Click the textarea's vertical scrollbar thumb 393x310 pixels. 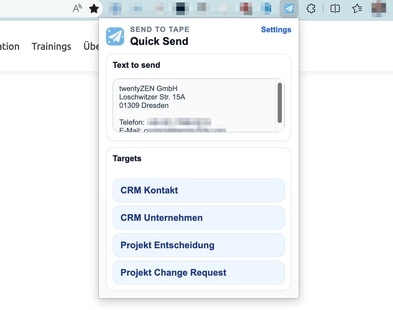[280, 102]
